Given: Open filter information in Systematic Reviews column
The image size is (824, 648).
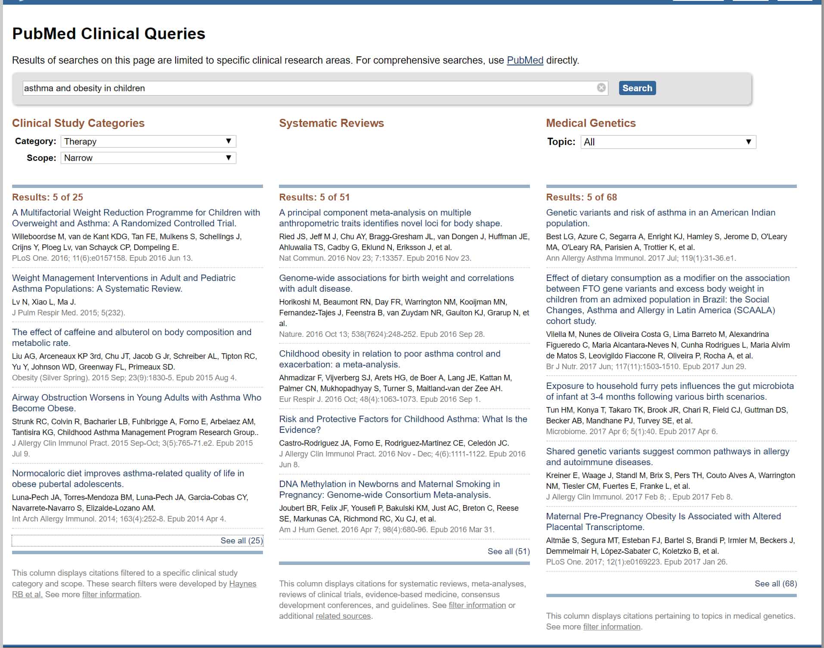Looking at the screenshot, I should [x=477, y=605].
